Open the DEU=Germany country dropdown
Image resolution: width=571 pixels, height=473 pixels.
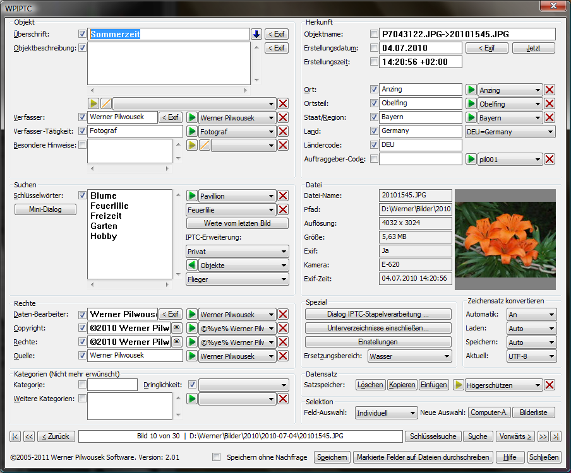(510, 132)
